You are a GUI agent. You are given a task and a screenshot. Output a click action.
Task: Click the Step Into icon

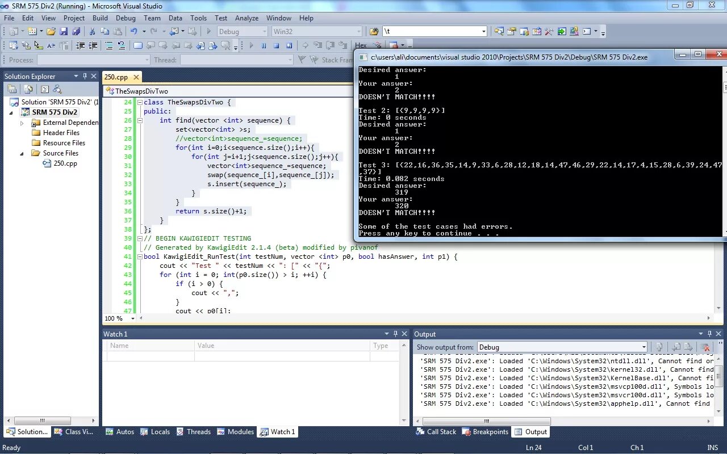317,45
